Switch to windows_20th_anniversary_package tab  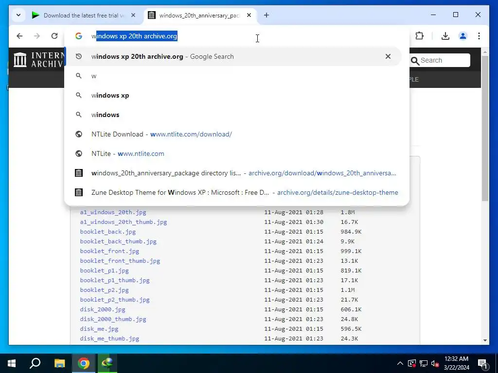click(x=200, y=15)
